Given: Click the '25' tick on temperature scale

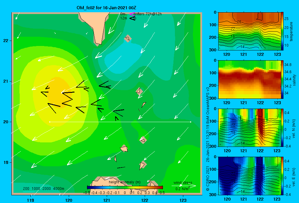Looking at the screenshot, I should click(286, 19).
